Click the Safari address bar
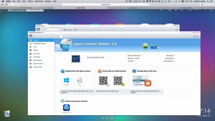 106,4
